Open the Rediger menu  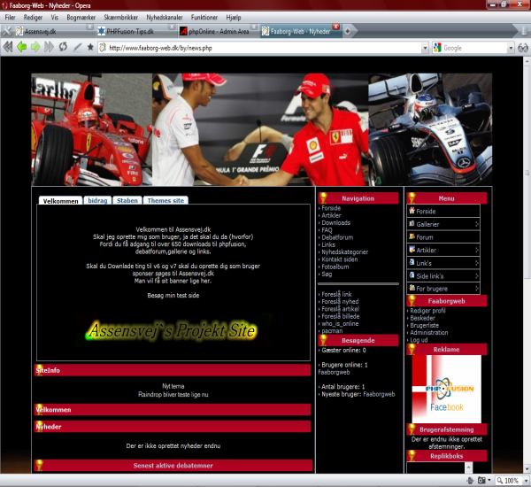(33, 18)
